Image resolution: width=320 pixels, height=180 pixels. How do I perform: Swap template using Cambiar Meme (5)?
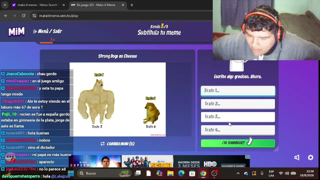point(117,144)
